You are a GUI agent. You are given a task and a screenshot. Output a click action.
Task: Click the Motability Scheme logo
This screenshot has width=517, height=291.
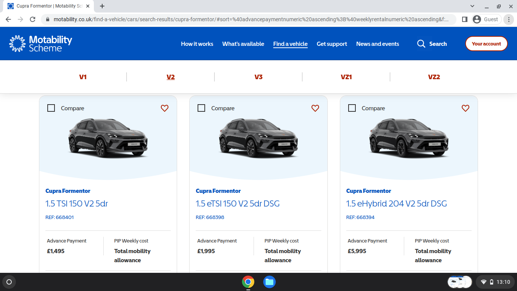click(40, 44)
